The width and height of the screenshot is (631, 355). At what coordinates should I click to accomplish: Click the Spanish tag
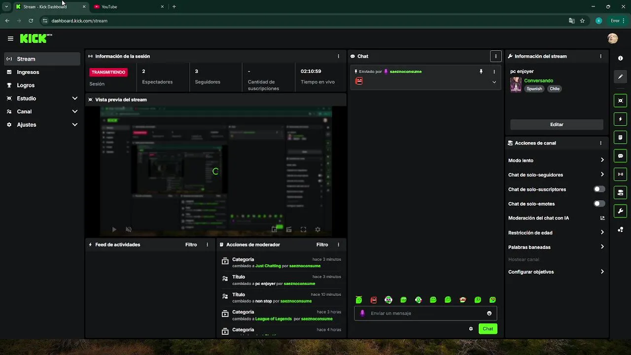point(534,89)
